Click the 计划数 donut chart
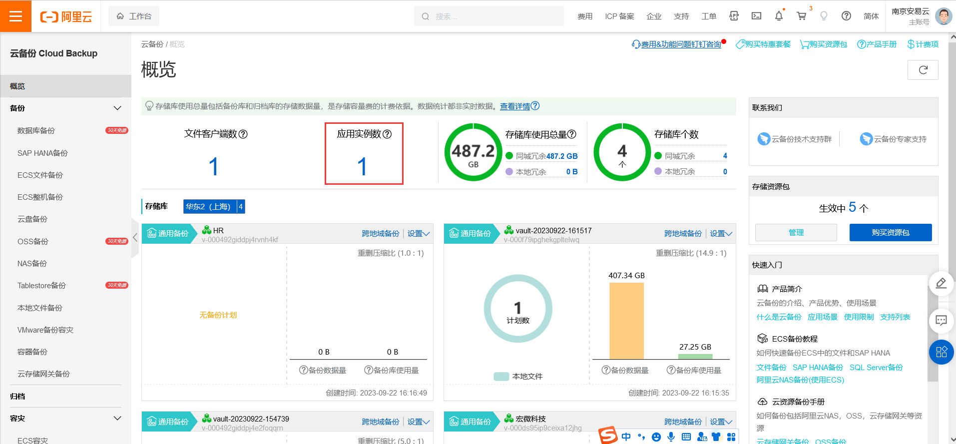 (x=517, y=308)
